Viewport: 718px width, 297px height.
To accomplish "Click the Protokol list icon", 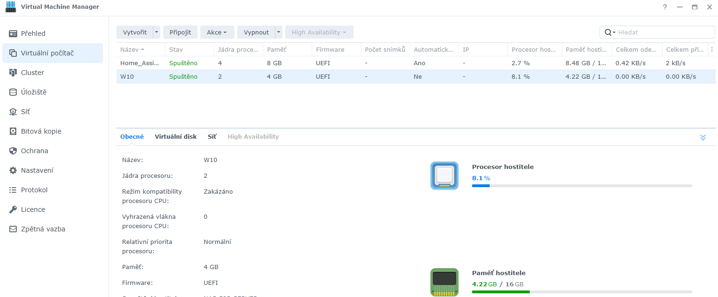I will click(x=13, y=190).
